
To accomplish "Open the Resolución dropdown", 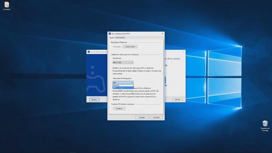I will [x=123, y=62].
